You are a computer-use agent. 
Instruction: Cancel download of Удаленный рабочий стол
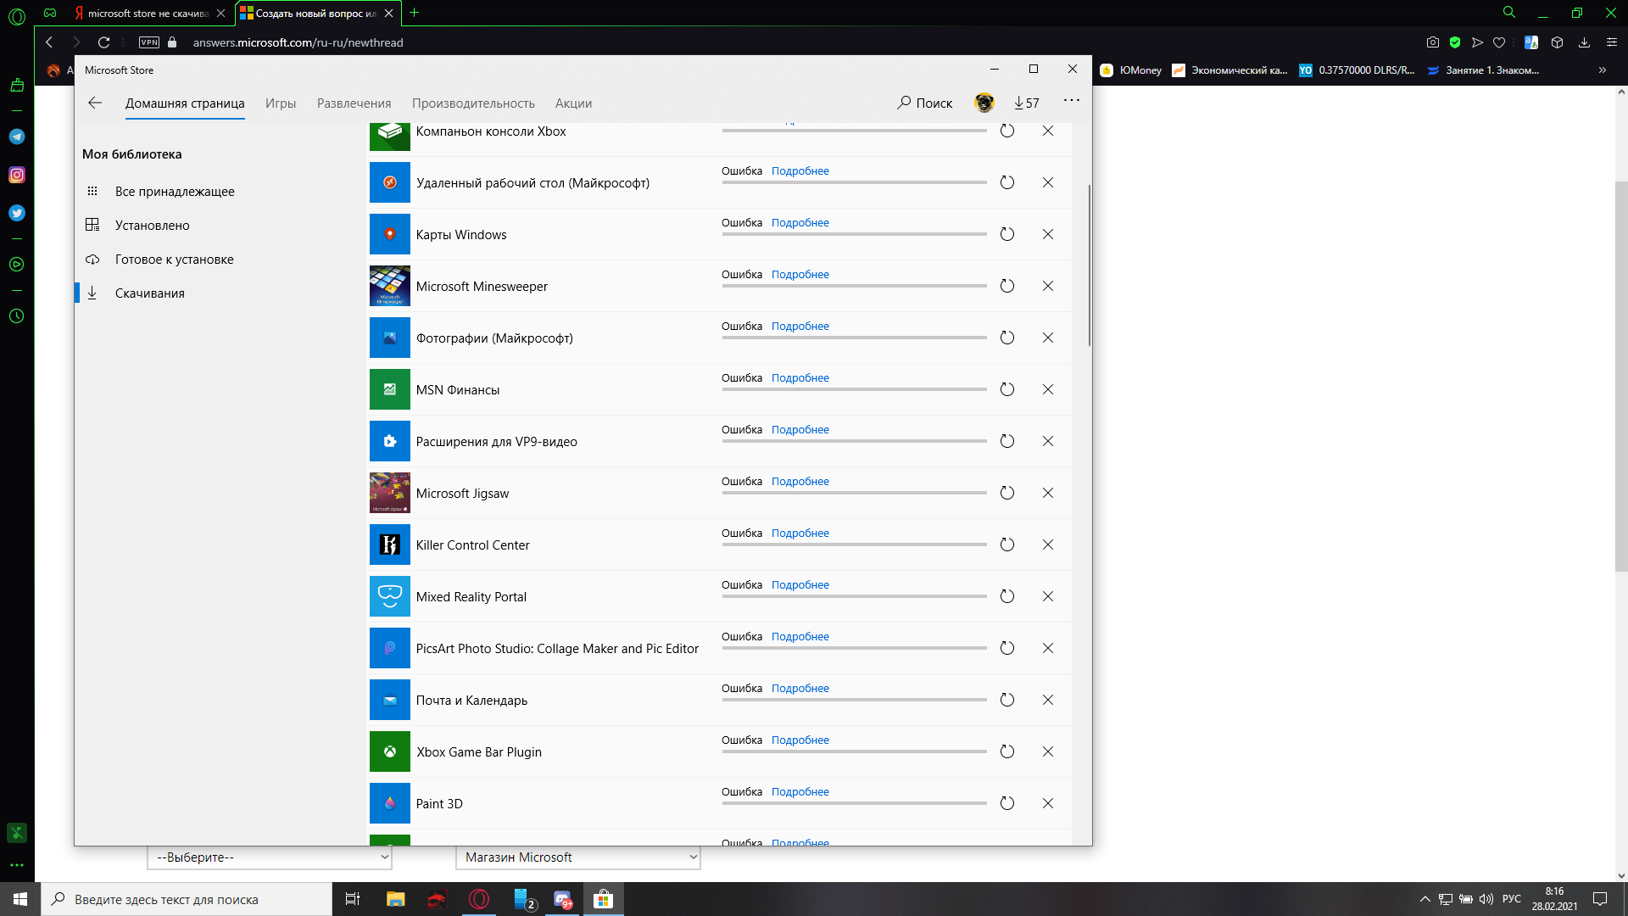click(x=1048, y=182)
